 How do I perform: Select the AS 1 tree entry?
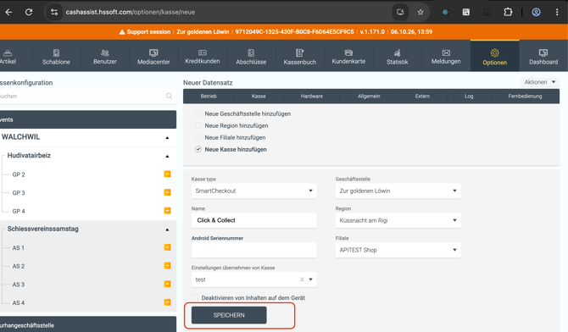point(19,247)
